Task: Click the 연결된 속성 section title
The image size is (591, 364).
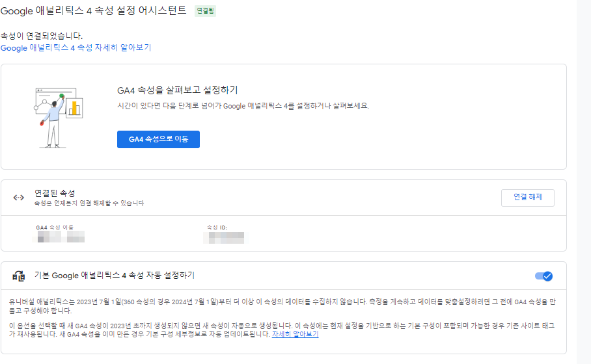Action: point(55,193)
